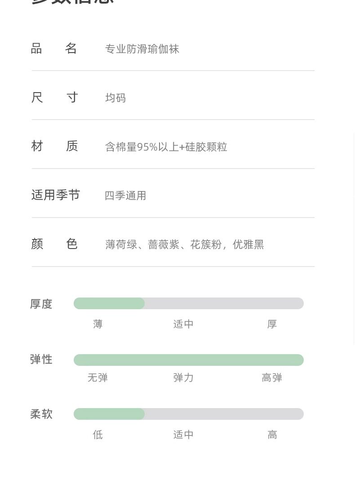Click the 品名 row label
Image resolution: width=355 pixels, height=489 pixels.
pos(54,49)
